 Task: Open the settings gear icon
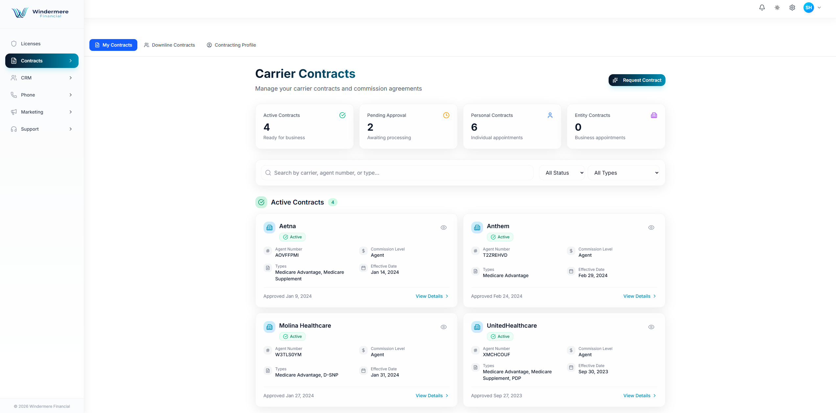792,7
